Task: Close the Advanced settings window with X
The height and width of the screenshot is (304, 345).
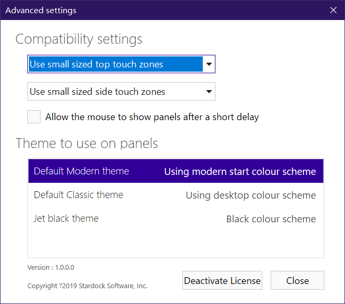Action: pos(333,10)
